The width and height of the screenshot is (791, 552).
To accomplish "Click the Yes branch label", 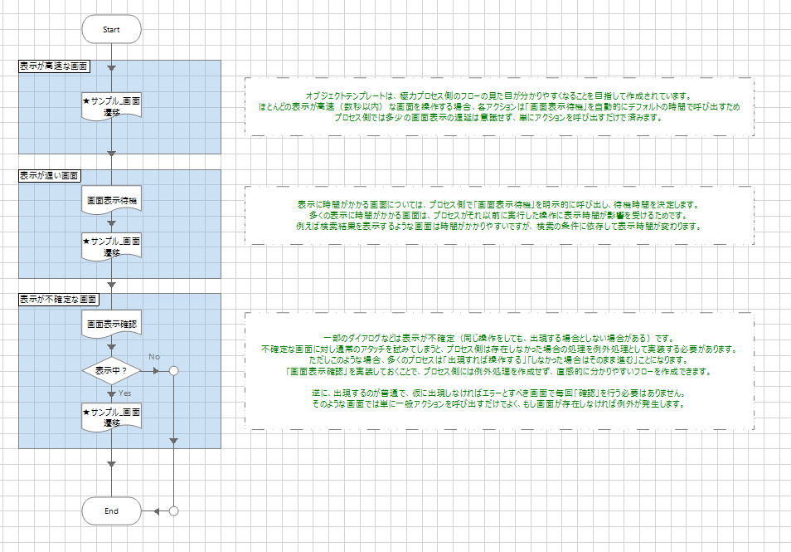I will tap(125, 393).
